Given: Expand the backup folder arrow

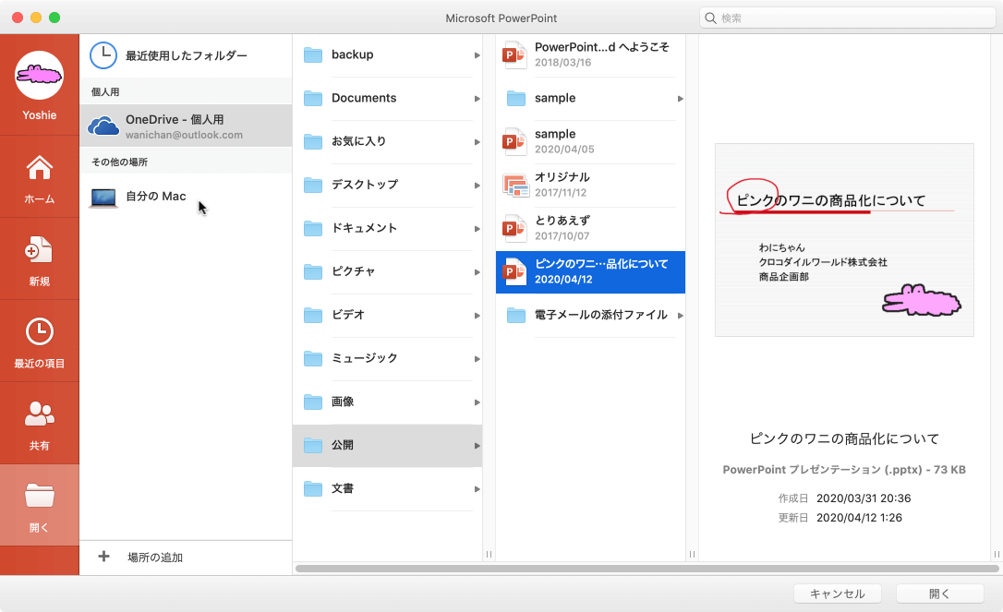Looking at the screenshot, I should [x=477, y=55].
